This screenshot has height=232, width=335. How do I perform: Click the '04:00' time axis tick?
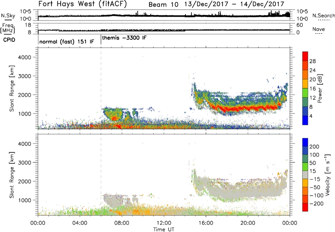click(x=80, y=223)
